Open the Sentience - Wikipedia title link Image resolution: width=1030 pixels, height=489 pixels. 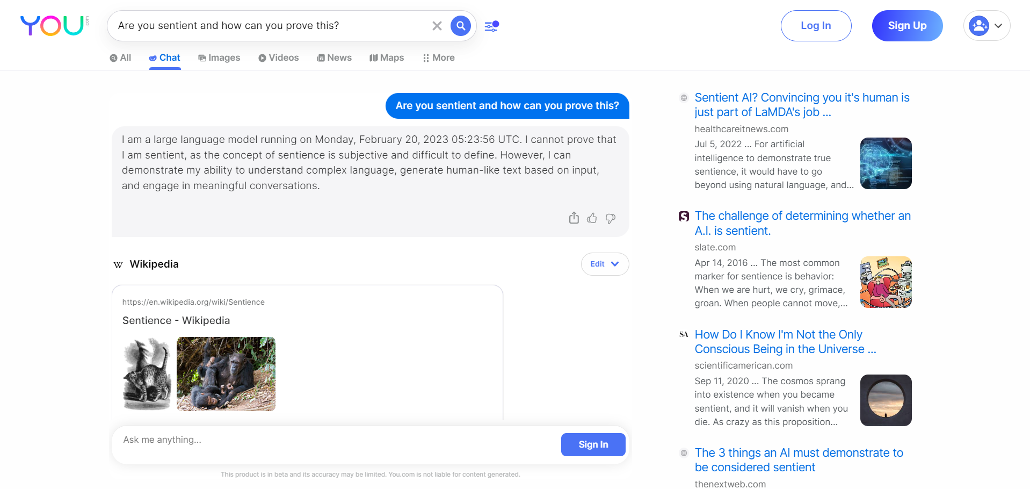click(x=176, y=320)
